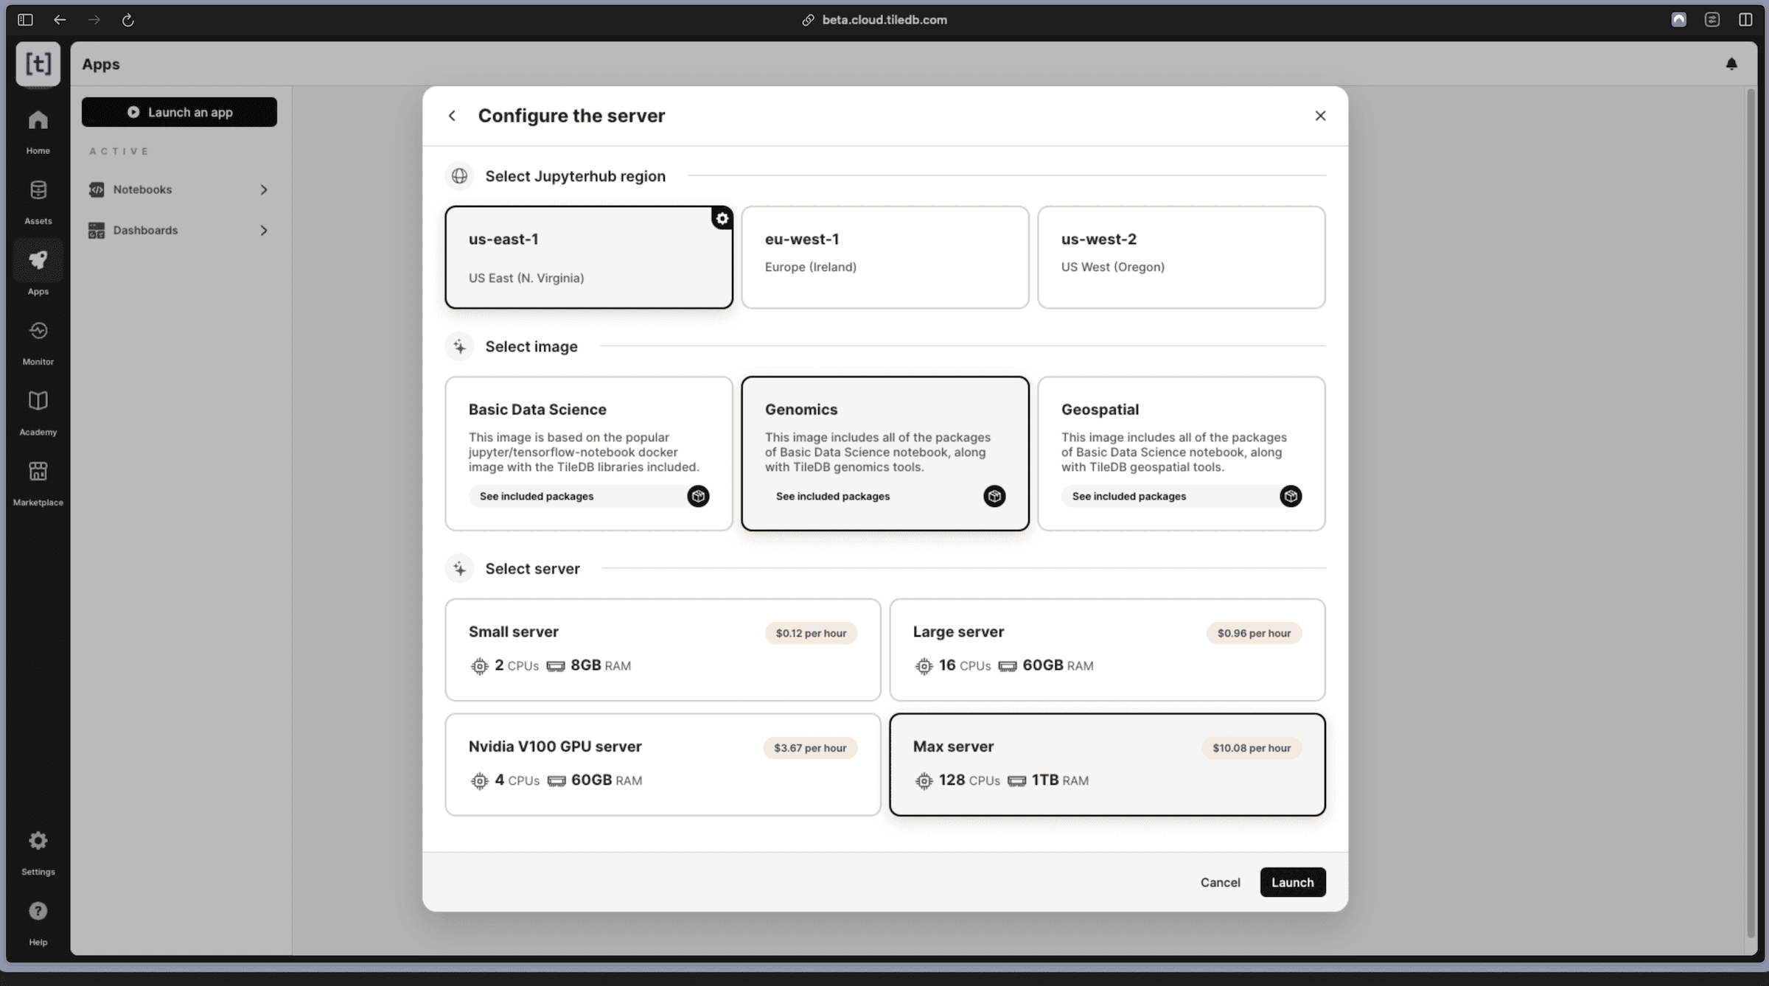Click the TileDB logo icon
This screenshot has width=1769, height=986.
click(38, 64)
